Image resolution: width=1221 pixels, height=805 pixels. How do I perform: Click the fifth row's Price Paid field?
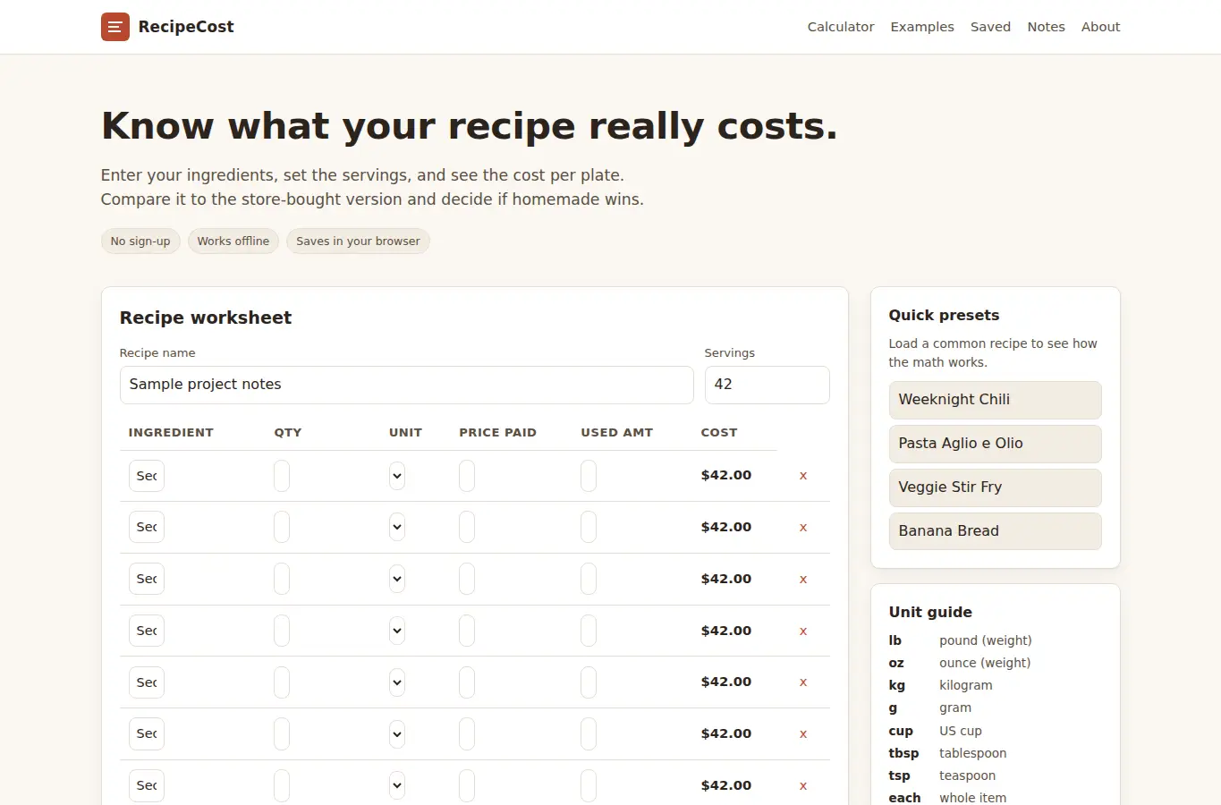tap(467, 682)
